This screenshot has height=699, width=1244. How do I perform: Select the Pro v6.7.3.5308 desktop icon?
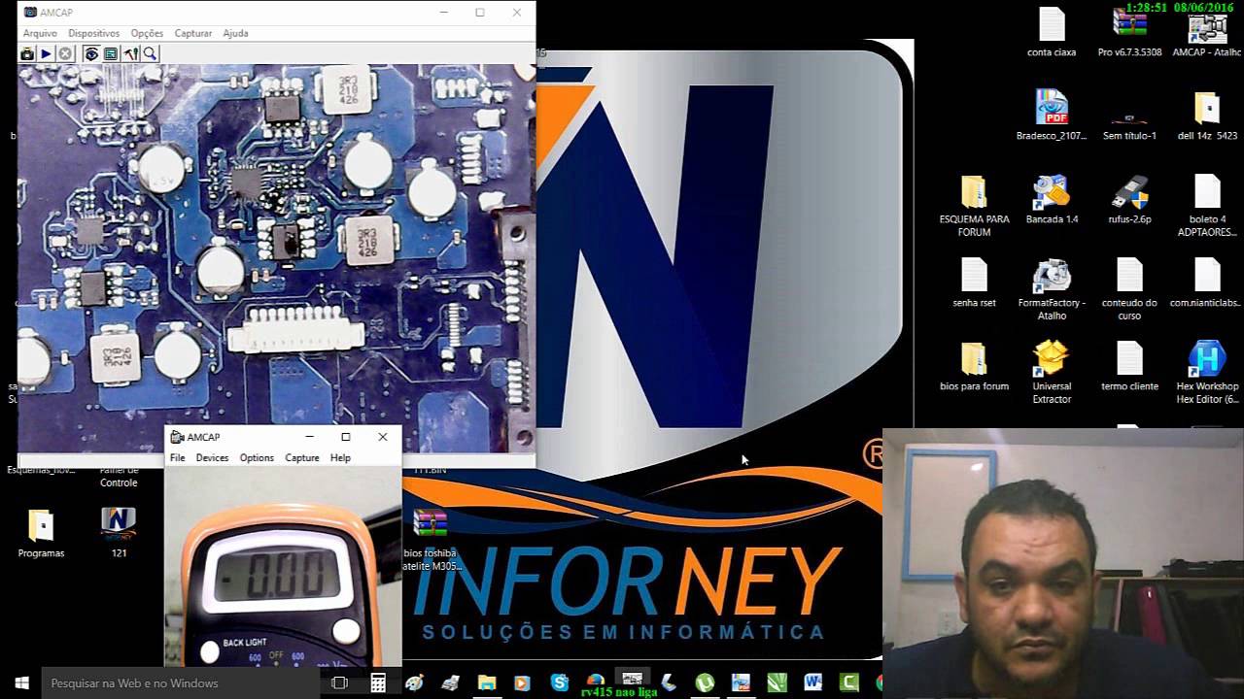1129,33
